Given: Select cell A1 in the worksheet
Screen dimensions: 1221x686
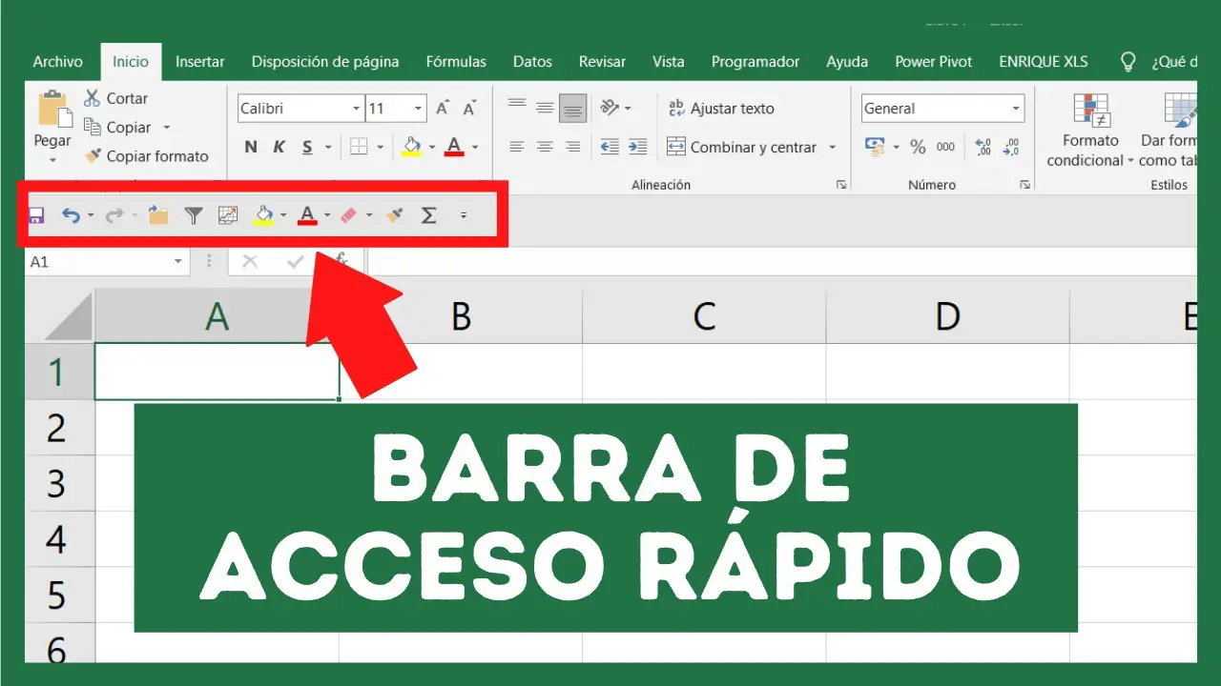Looking at the screenshot, I should [217, 372].
